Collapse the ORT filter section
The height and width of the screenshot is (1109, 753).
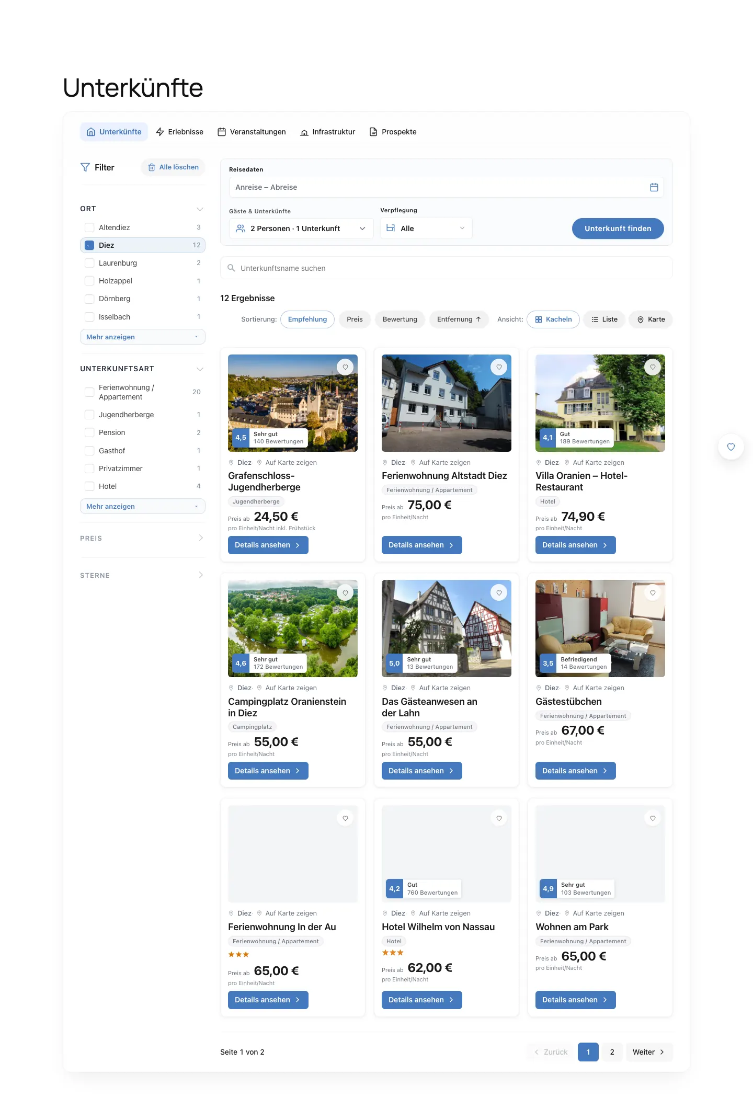coord(200,209)
